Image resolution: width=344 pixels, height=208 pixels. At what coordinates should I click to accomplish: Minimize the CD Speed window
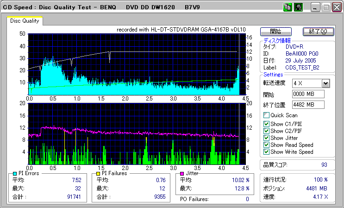pyautogui.click(x=315, y=7)
